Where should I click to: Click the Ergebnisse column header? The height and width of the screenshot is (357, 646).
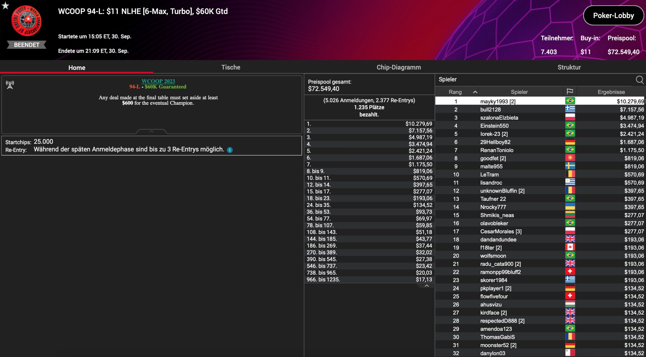pos(611,92)
